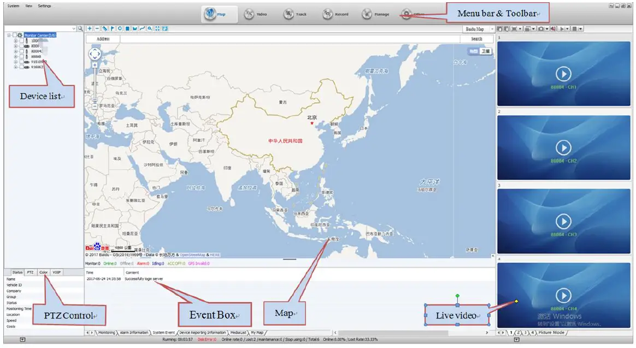Click the up-arrow icon in video toolbar
Viewport: 636px width, 348px height.
[x=499, y=29]
